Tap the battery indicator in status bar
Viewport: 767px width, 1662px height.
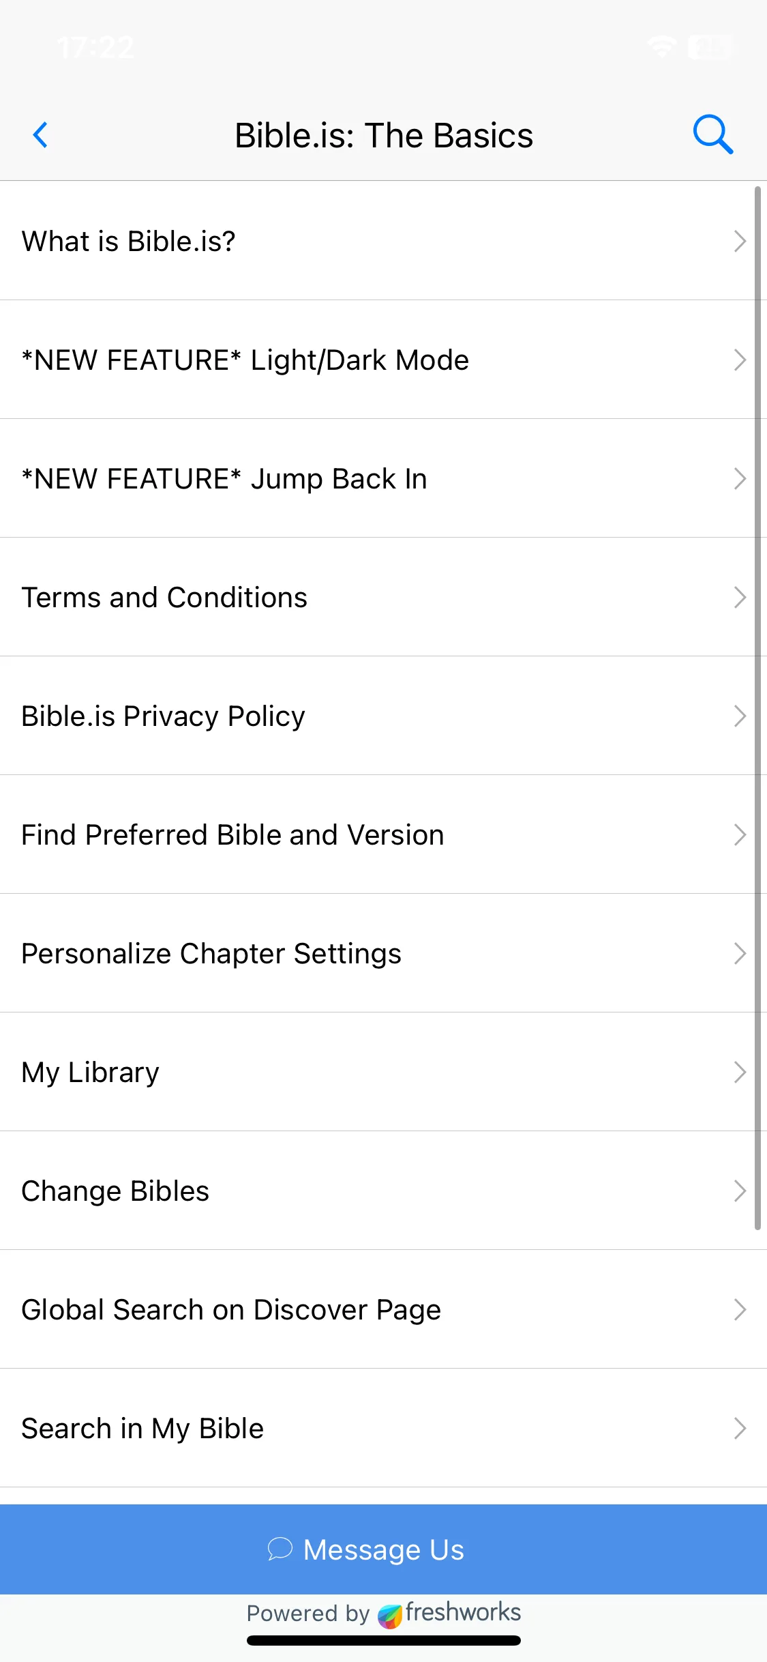[712, 47]
